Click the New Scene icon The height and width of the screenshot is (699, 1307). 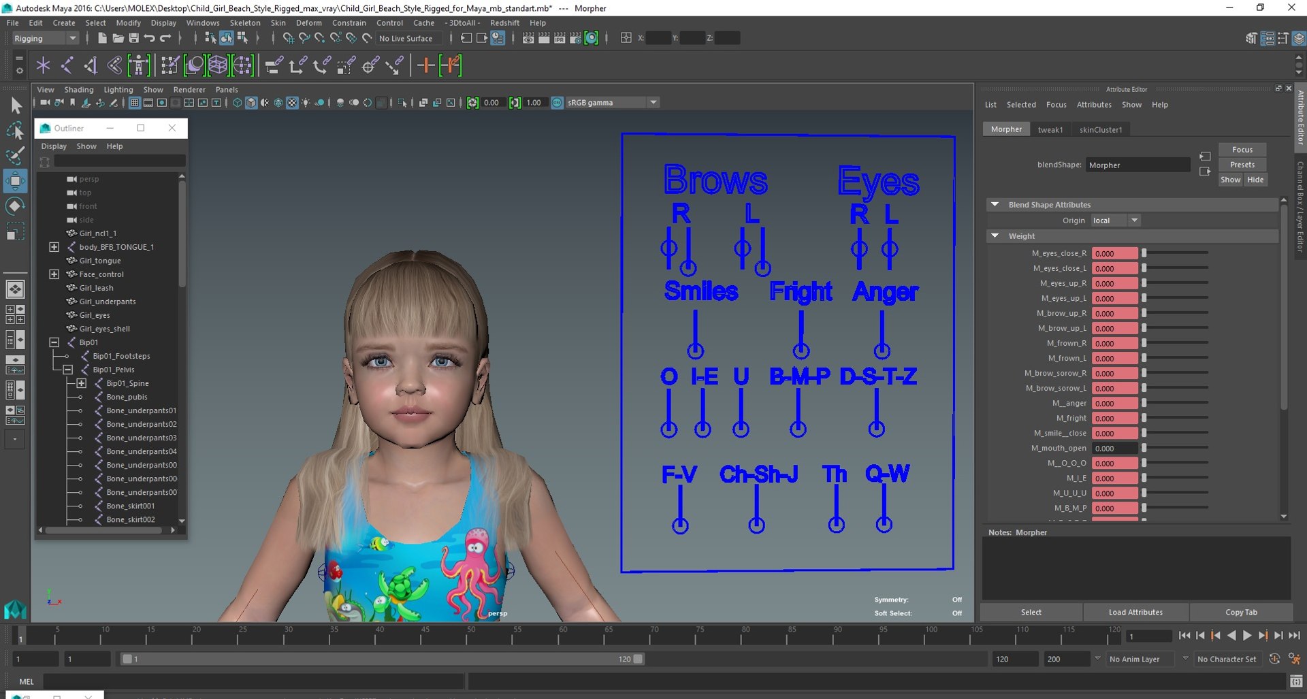click(x=101, y=38)
